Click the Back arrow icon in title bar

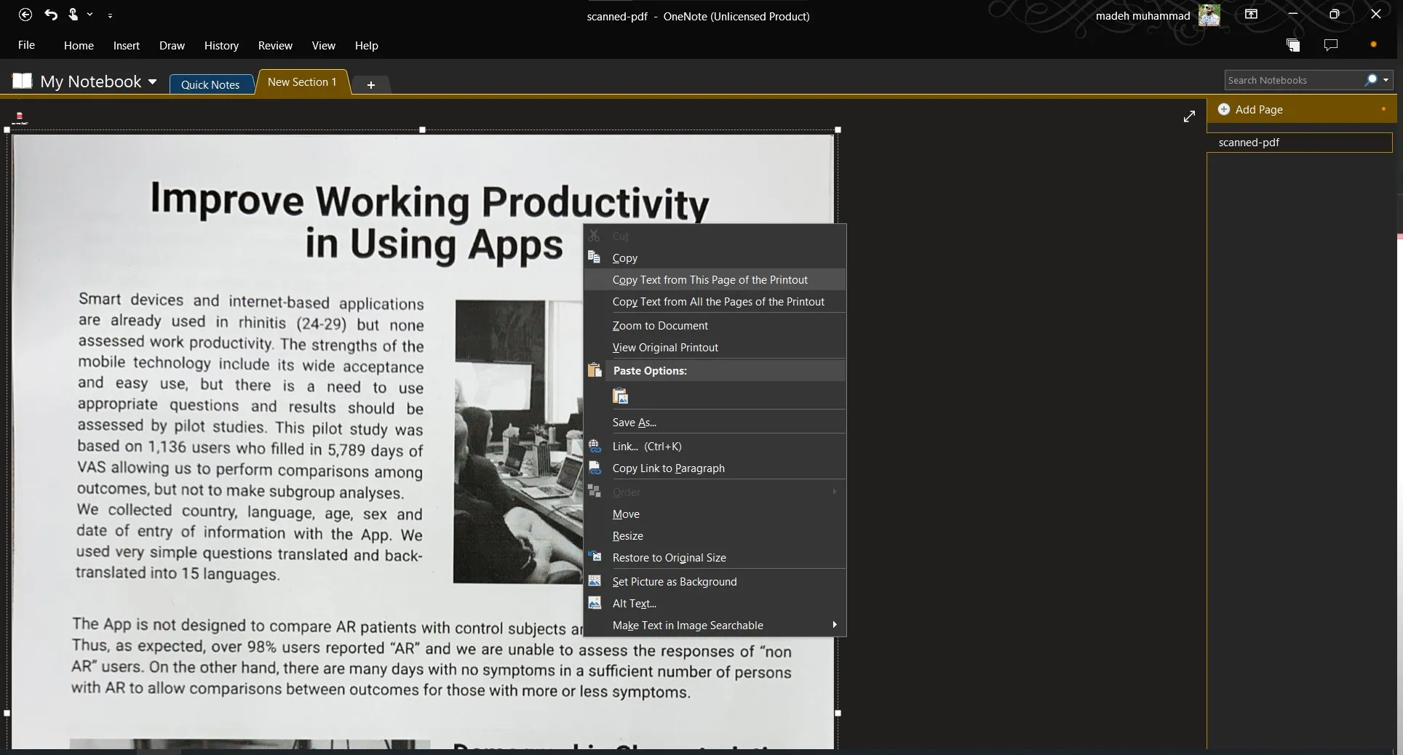25,15
